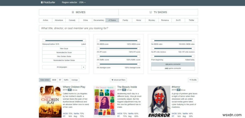Select the Documentary genre
This screenshot has height=118, width=245.
[99, 20]
